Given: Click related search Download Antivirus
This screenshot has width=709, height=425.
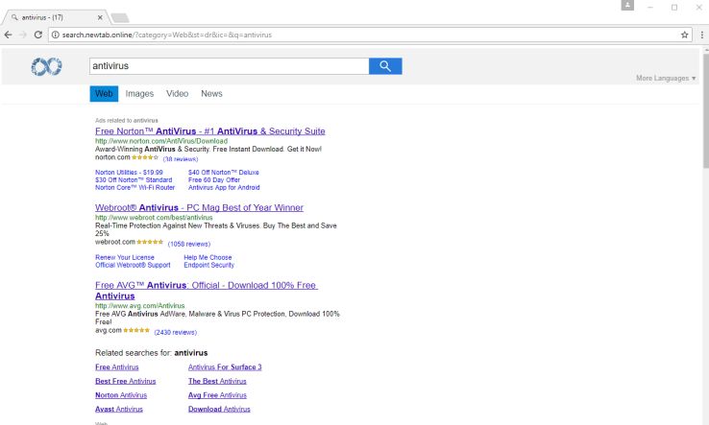Looking at the screenshot, I should (219, 410).
